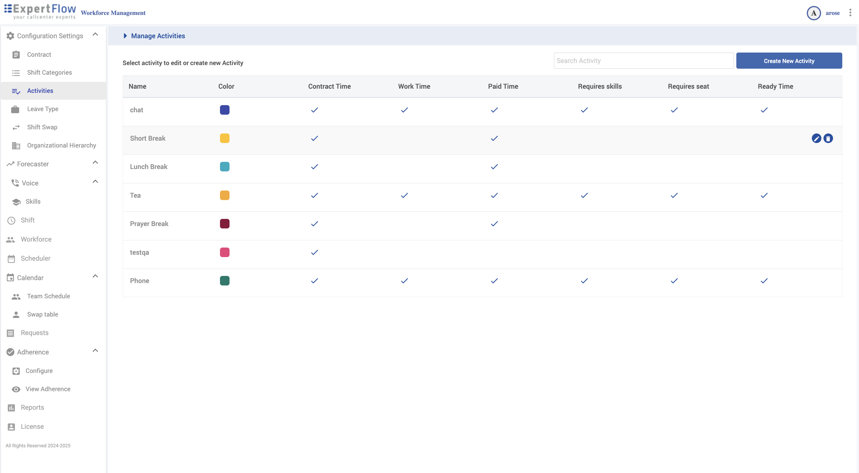
Task: Click the Work Time checkmark for Tea
Action: [404, 195]
